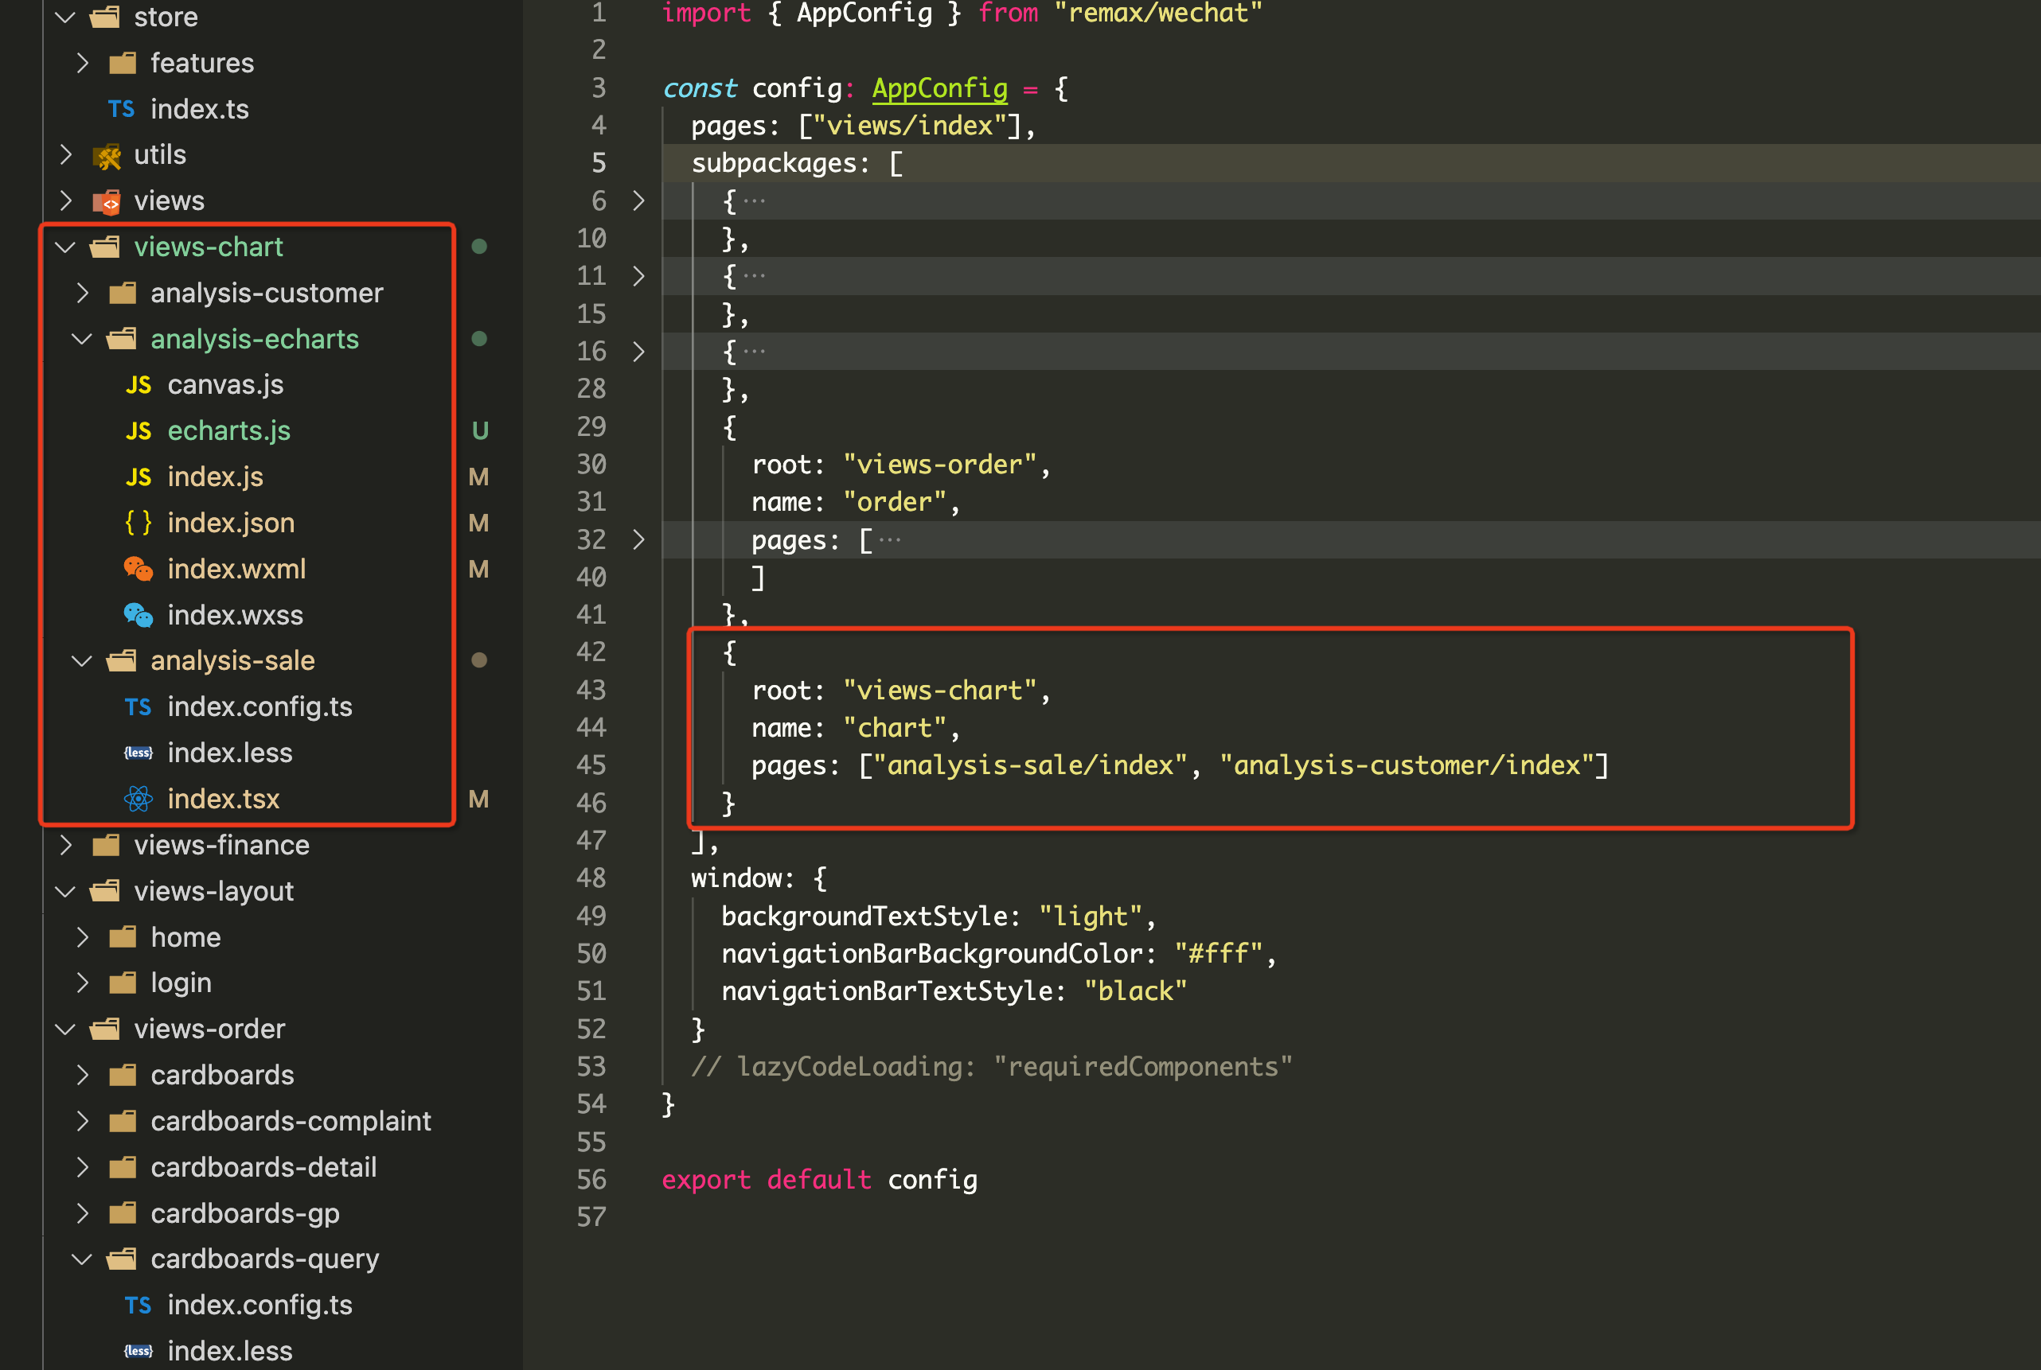
Task: Expand the analysis-customer folder
Action: click(82, 293)
